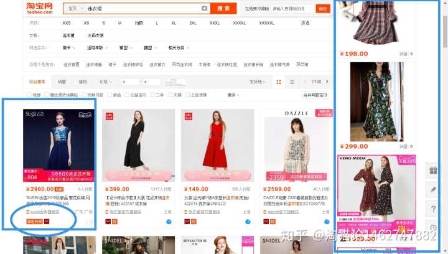
Task: Click the orange 搜索 search button
Action: 223,8
